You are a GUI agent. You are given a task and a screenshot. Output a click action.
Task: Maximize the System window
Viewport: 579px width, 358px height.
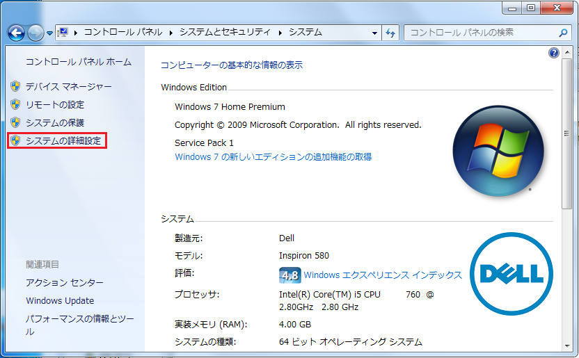coord(531,8)
